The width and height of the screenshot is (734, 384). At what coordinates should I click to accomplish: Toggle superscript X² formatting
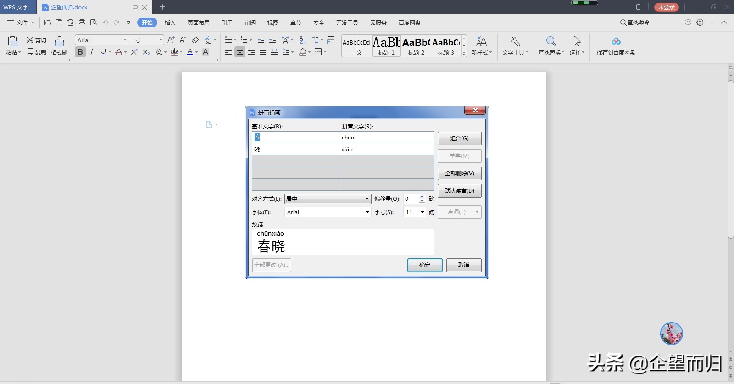click(134, 52)
